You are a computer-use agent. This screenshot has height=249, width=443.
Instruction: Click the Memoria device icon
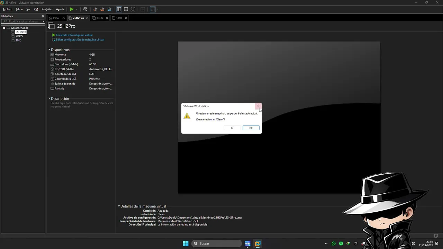(52, 55)
